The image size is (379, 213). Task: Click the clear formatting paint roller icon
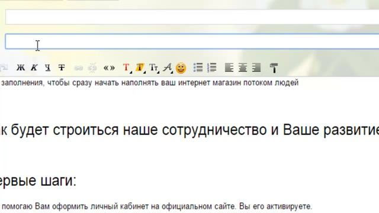click(274, 68)
